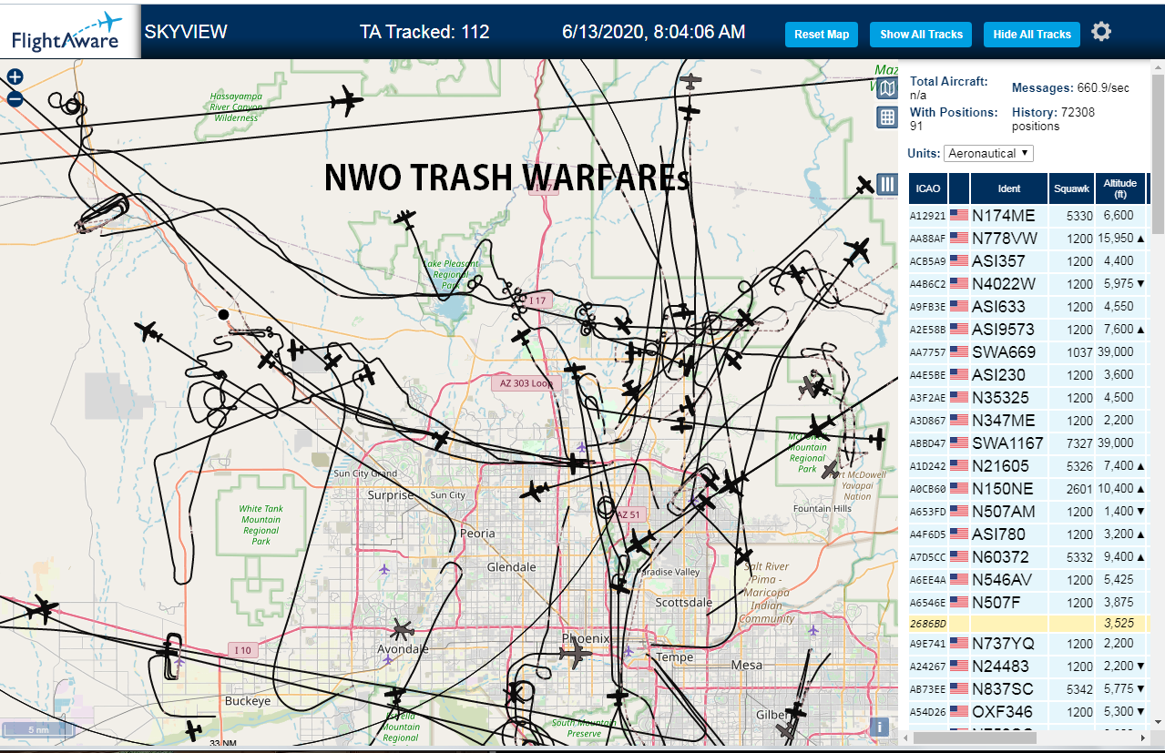Click the Reset Map button
This screenshot has width=1165, height=753.
pyautogui.click(x=822, y=35)
